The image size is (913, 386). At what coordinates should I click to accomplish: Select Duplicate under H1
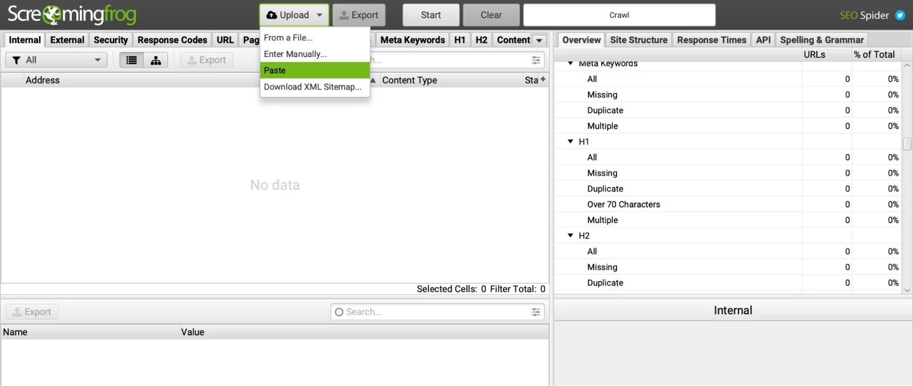point(605,189)
